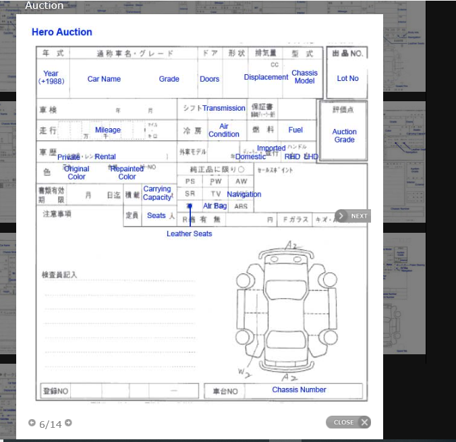Click the Air Condition label
Screen dimensions: 456x442
tap(224, 130)
